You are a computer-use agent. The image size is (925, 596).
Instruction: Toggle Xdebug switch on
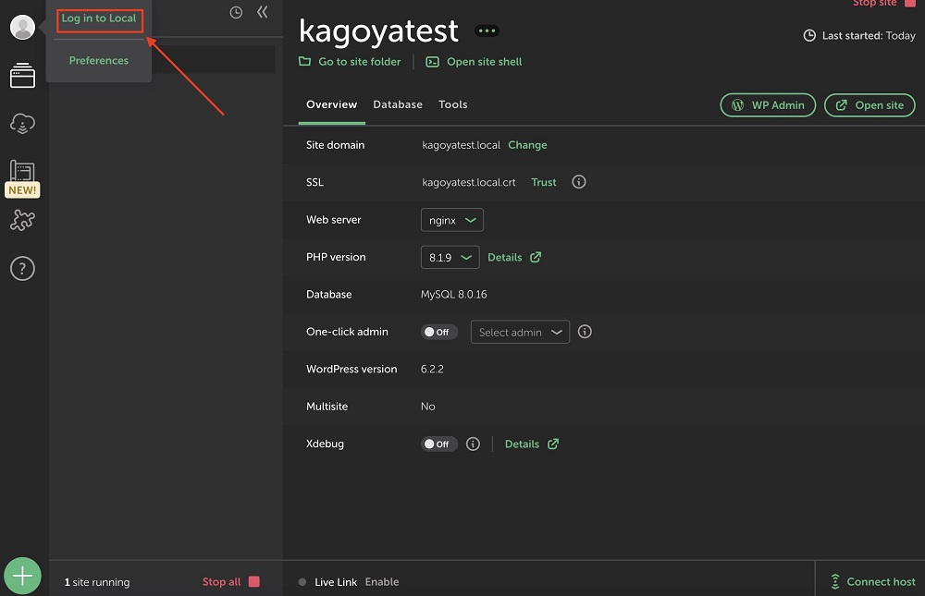click(439, 444)
